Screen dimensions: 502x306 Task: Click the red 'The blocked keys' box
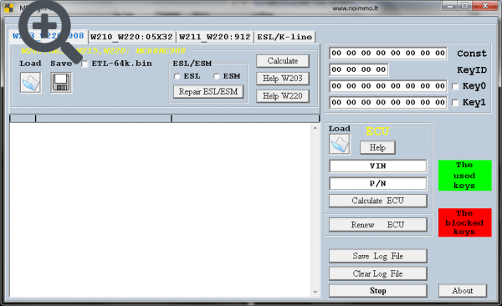click(465, 222)
